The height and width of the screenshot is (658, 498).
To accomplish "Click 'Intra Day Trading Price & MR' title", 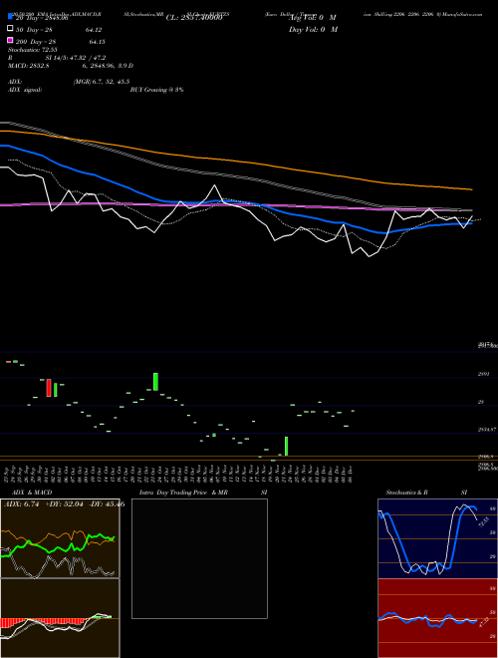I will [x=183, y=493].
